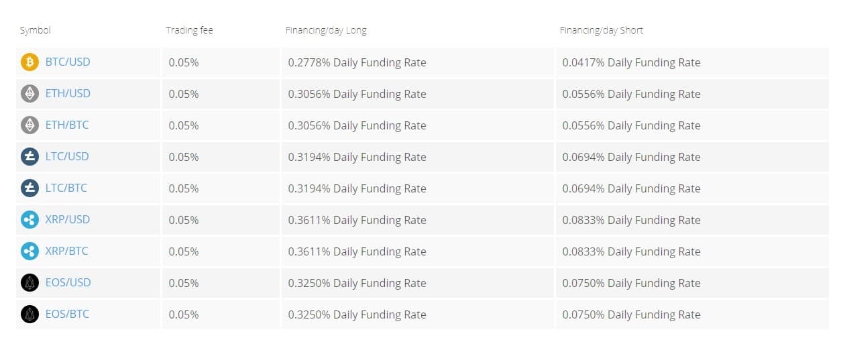This screenshot has width=843, height=344.
Task: Open the EOS/USD symbol link
Action: (x=68, y=282)
